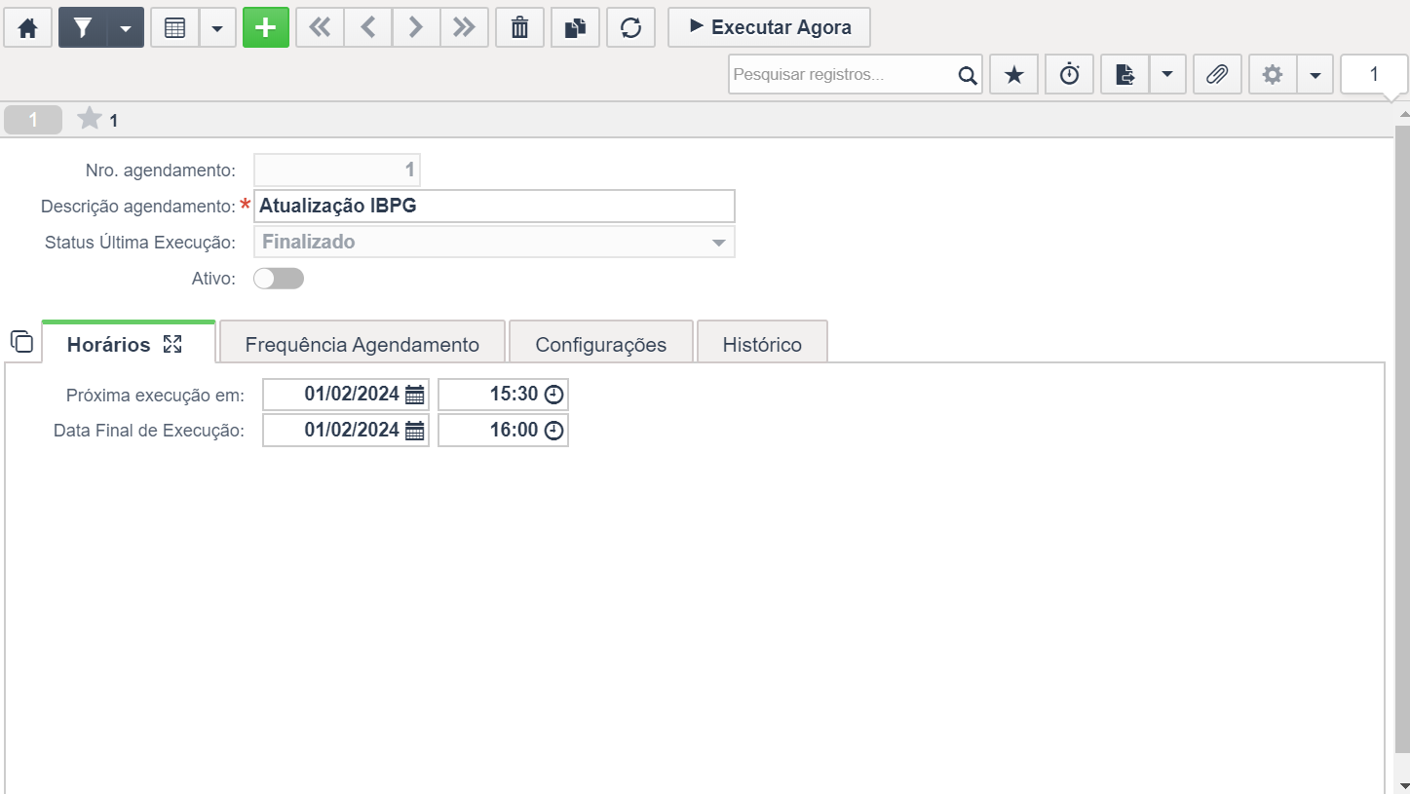Screen dimensions: 1410x794
Task: Expand the settings gear dropdown arrow
Action: [x=1315, y=74]
